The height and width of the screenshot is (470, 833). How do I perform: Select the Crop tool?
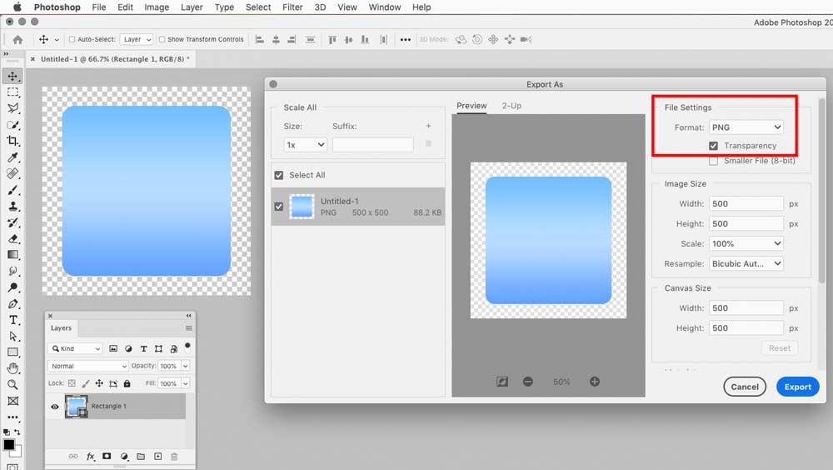click(x=12, y=141)
